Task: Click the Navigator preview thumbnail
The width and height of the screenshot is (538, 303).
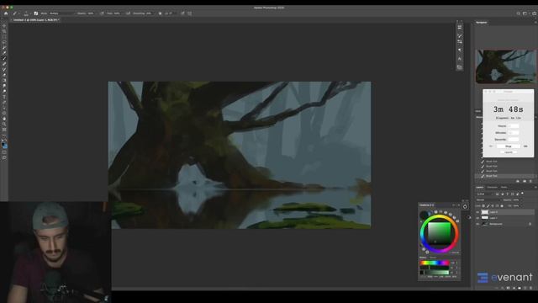Action: pyautogui.click(x=505, y=66)
